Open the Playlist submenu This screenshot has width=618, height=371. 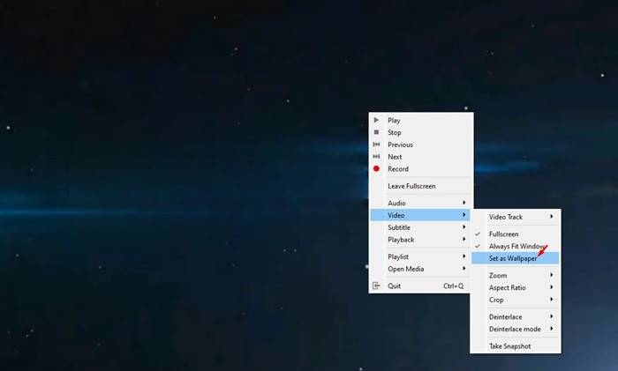(421, 256)
